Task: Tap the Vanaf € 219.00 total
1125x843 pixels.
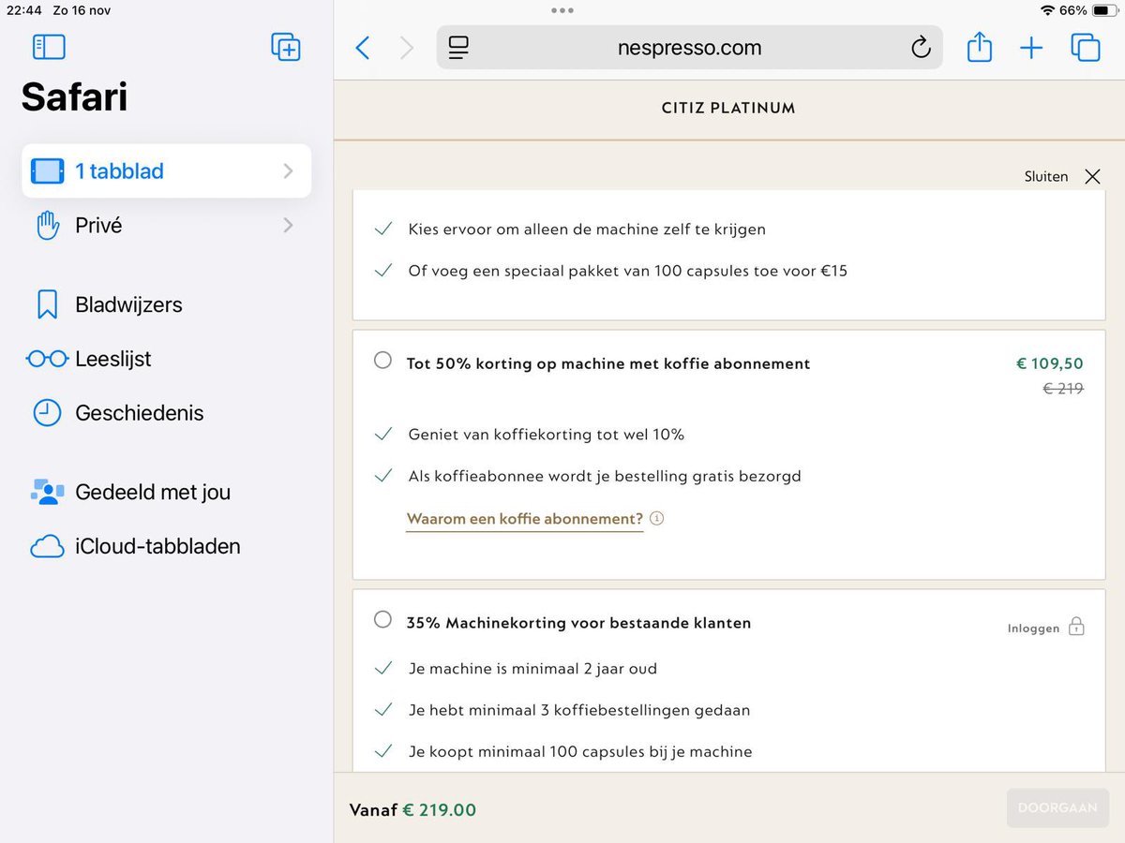Action: tap(412, 810)
